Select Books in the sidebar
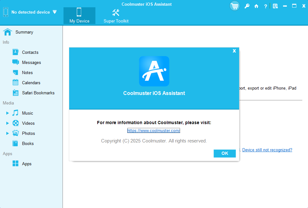 [28, 144]
